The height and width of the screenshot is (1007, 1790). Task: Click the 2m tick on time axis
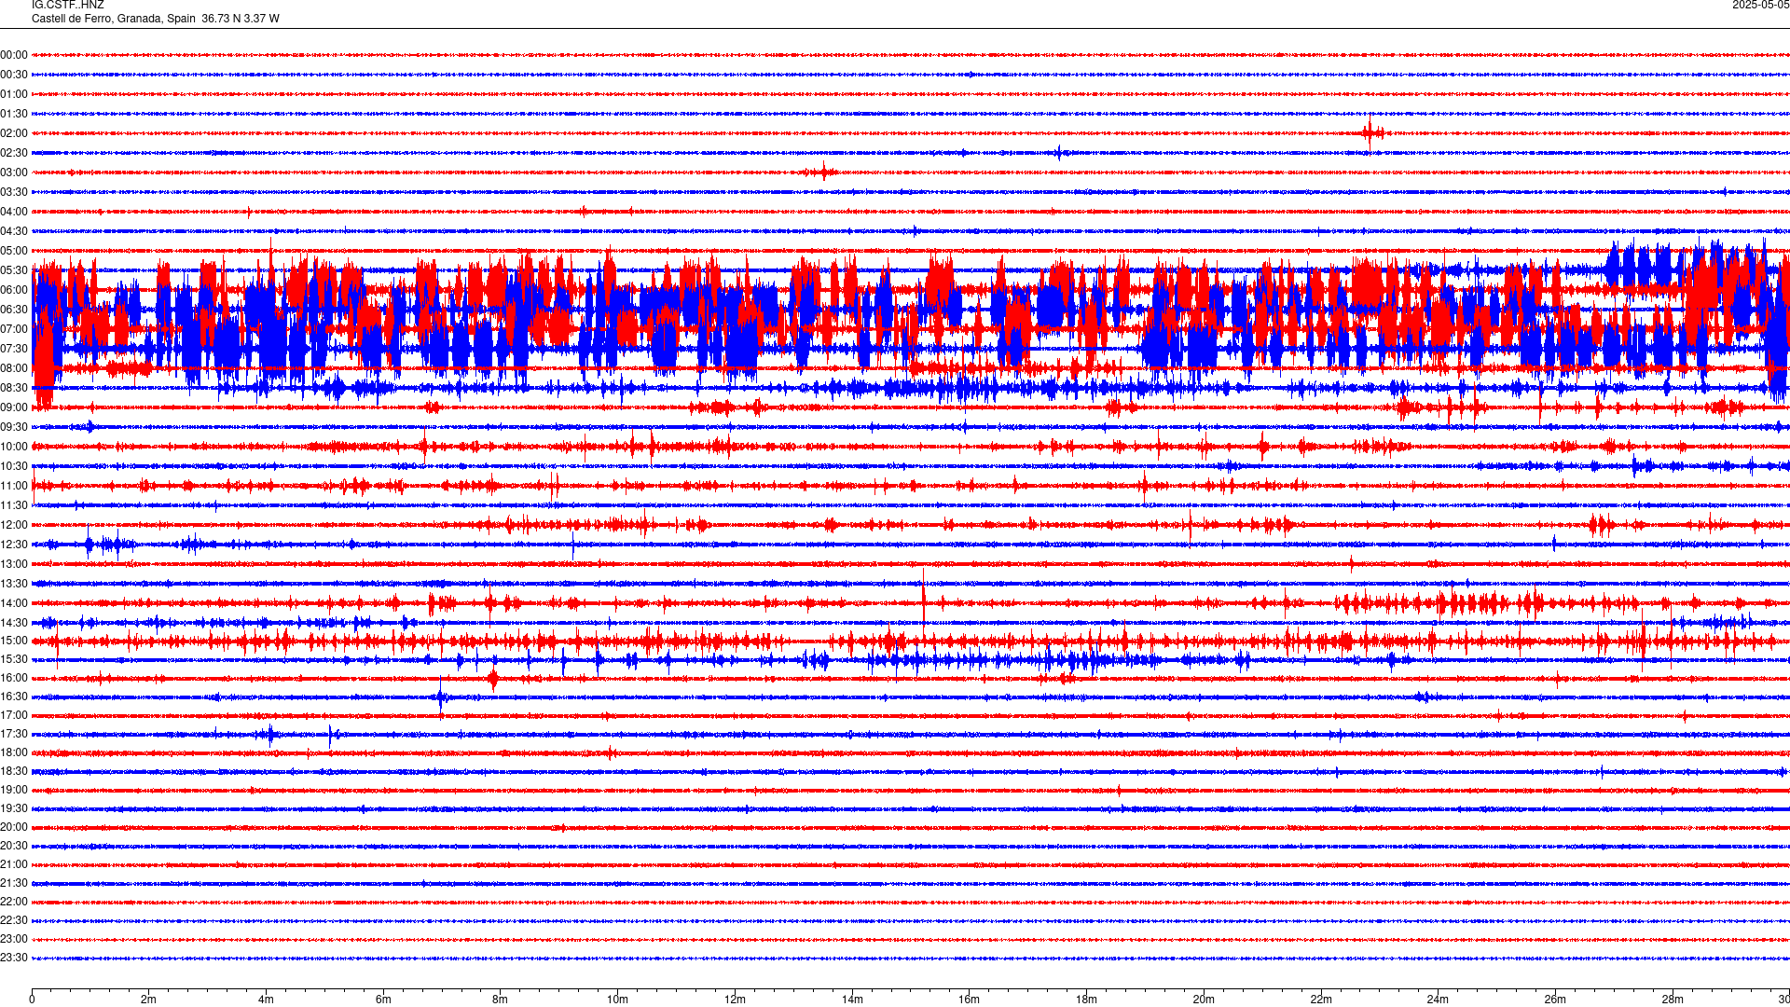149,1000
